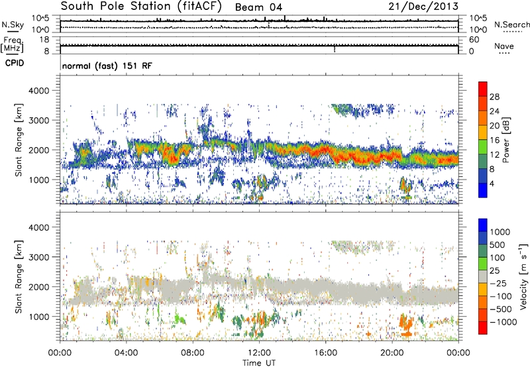Click the "-500" label on velocity color bar
The image size is (530, 367).
tap(501, 309)
